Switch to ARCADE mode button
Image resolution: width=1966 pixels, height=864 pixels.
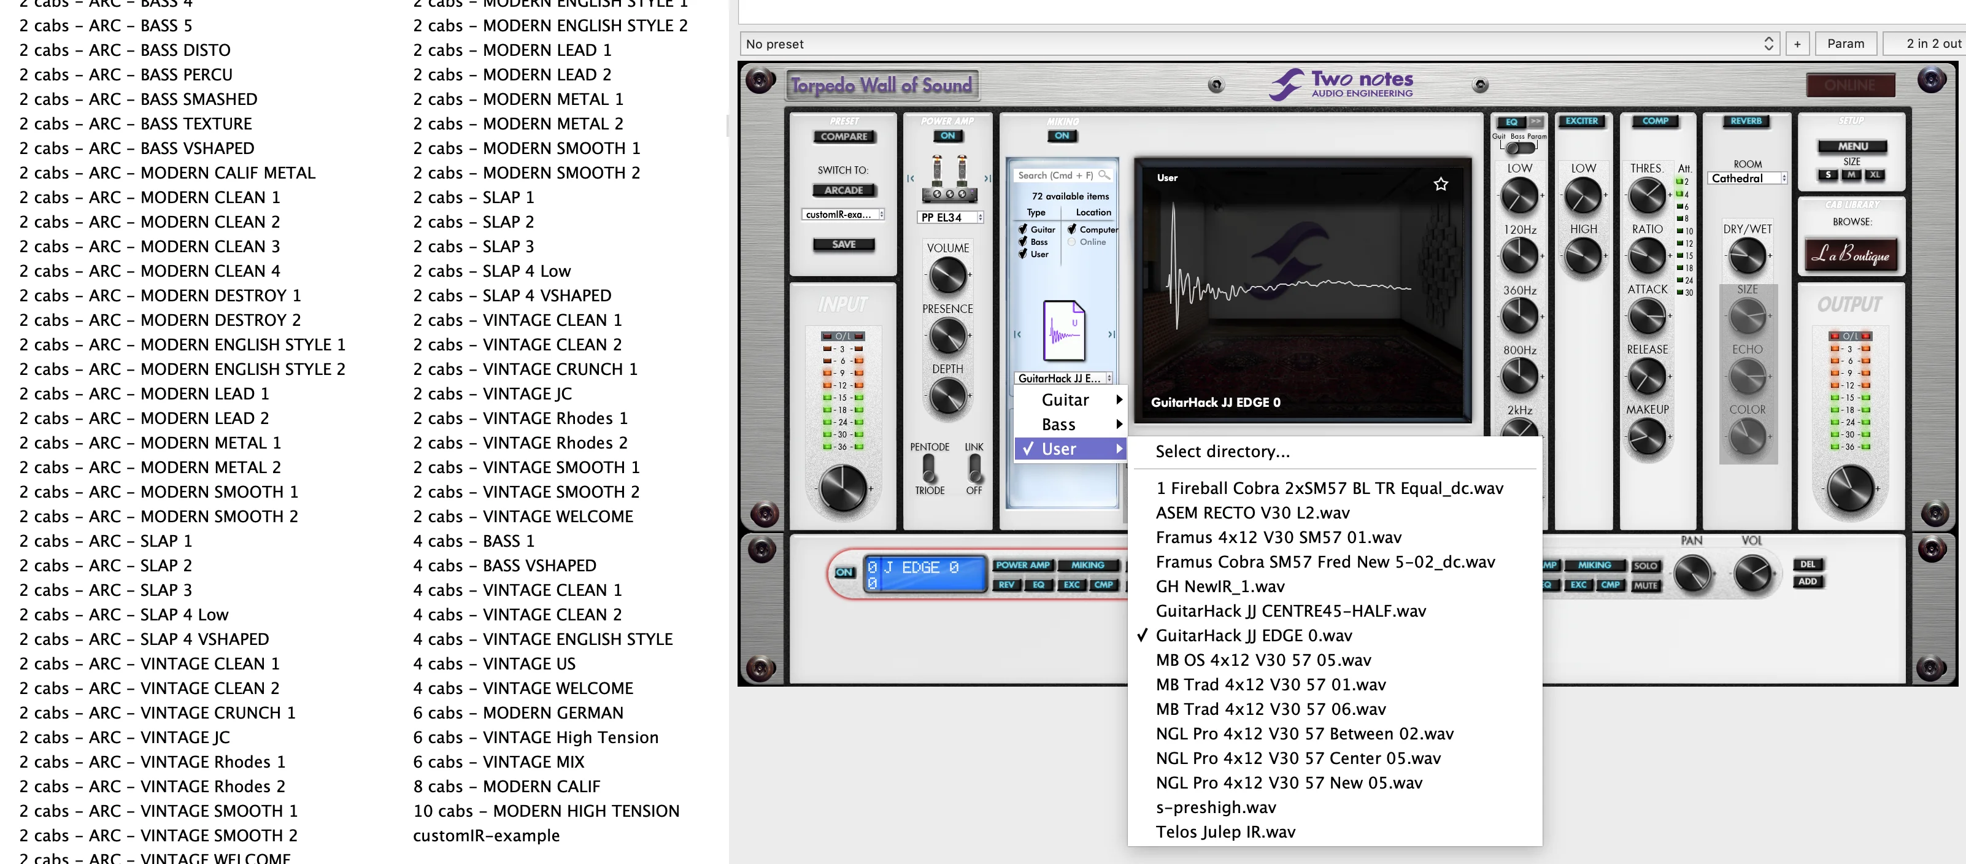[x=843, y=190]
